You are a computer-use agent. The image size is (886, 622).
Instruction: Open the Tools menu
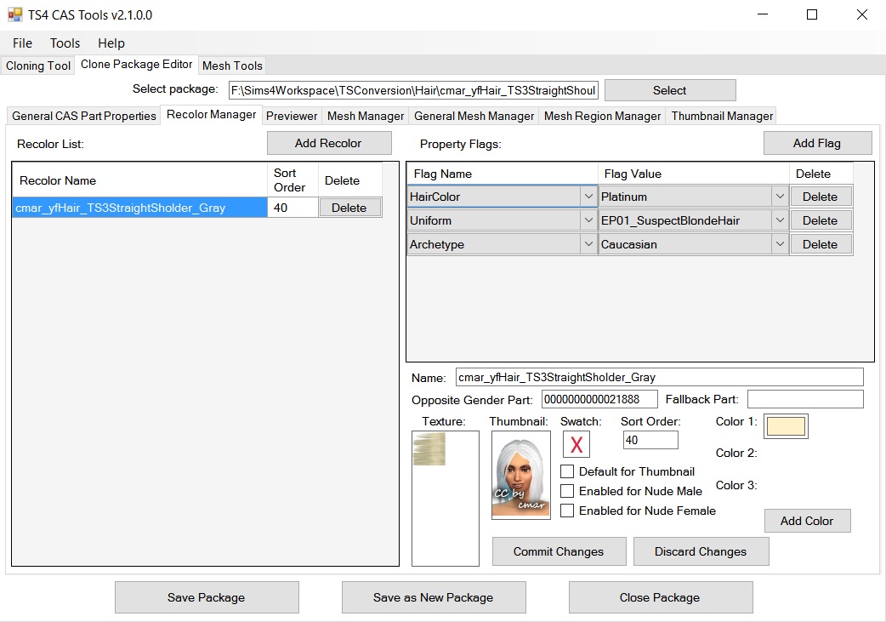tap(65, 43)
